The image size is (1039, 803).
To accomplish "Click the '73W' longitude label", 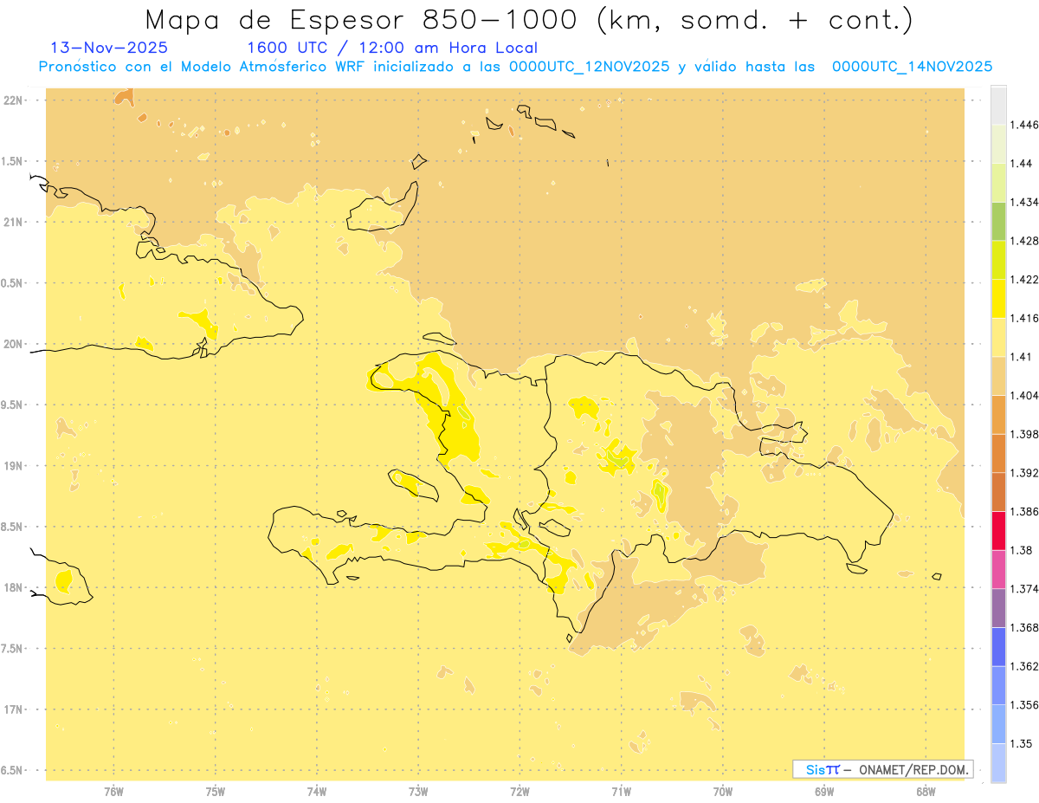I will coord(418,792).
